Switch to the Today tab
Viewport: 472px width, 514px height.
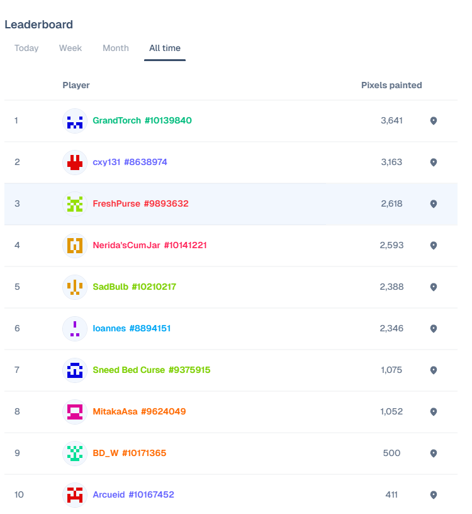pyautogui.click(x=26, y=49)
